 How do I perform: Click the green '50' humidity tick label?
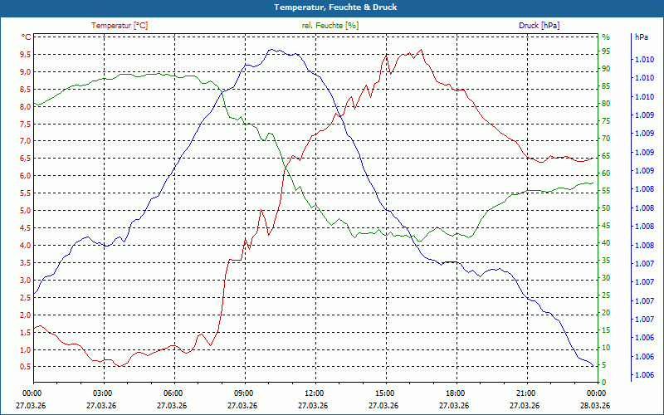606,208
